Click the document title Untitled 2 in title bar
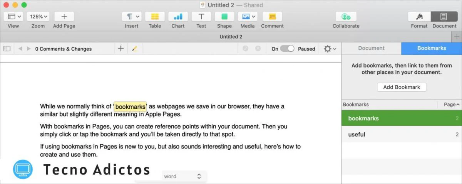Image resolution: width=462 pixels, height=184 pixels. pos(221,5)
